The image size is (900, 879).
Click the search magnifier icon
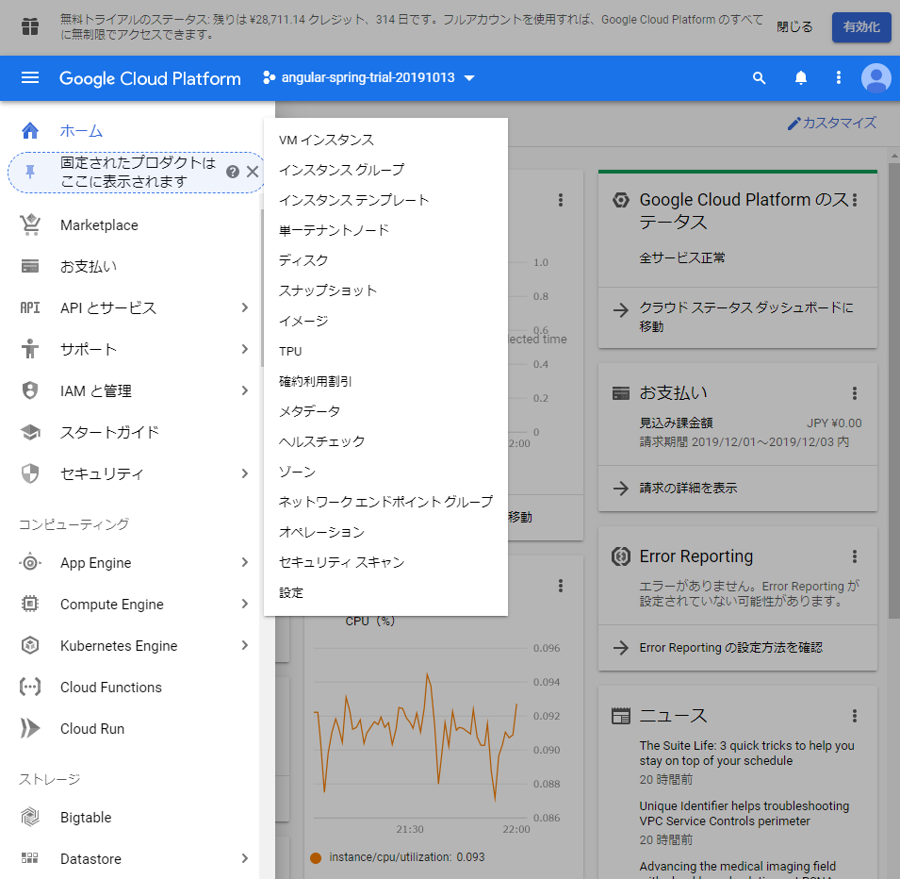[759, 78]
